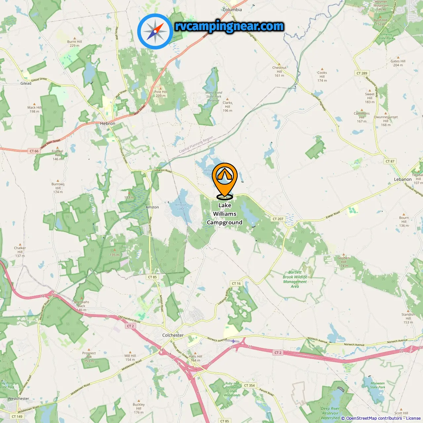Screen dimensions: 423x423
Task: Open the License link
Action: [x=413, y=418]
